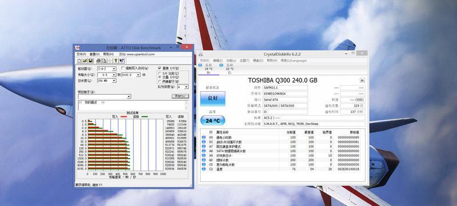457x206 pixels.
Task: Click transfer mode field SATA/600 | SATA/600
Action: click(x=285, y=106)
